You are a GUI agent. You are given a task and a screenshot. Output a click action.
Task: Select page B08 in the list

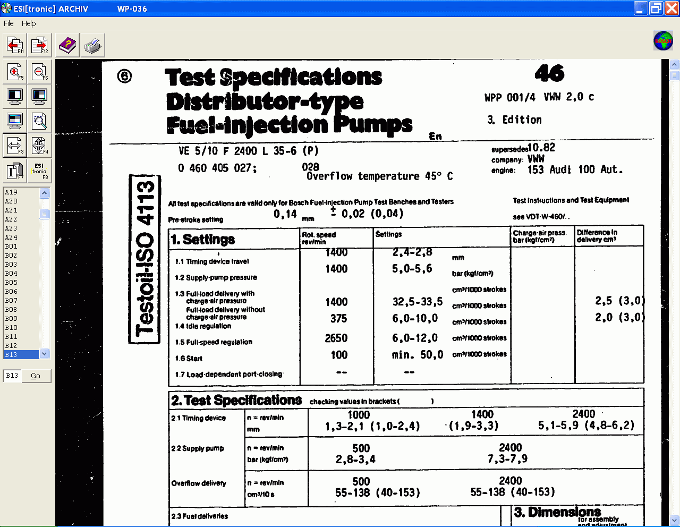(21, 310)
